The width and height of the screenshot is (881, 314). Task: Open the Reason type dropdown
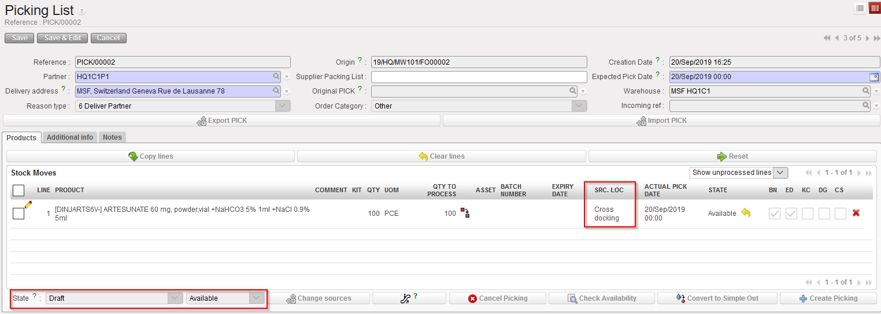[x=283, y=106]
